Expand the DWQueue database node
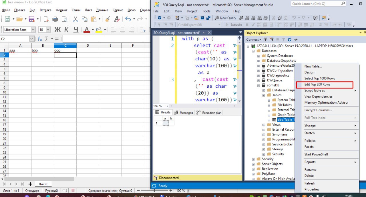366x197 pixels. click(x=258, y=80)
